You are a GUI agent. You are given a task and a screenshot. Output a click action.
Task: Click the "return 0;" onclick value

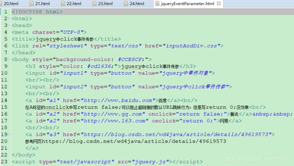coord(198,121)
